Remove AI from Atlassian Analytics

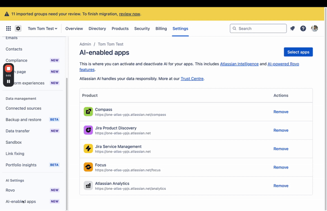281,186
